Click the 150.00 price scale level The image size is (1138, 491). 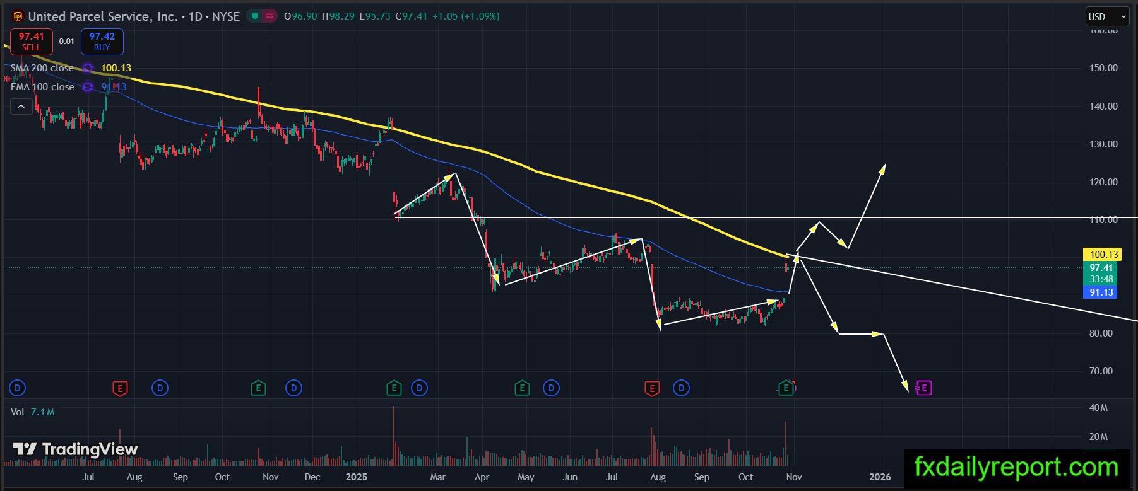1103,68
